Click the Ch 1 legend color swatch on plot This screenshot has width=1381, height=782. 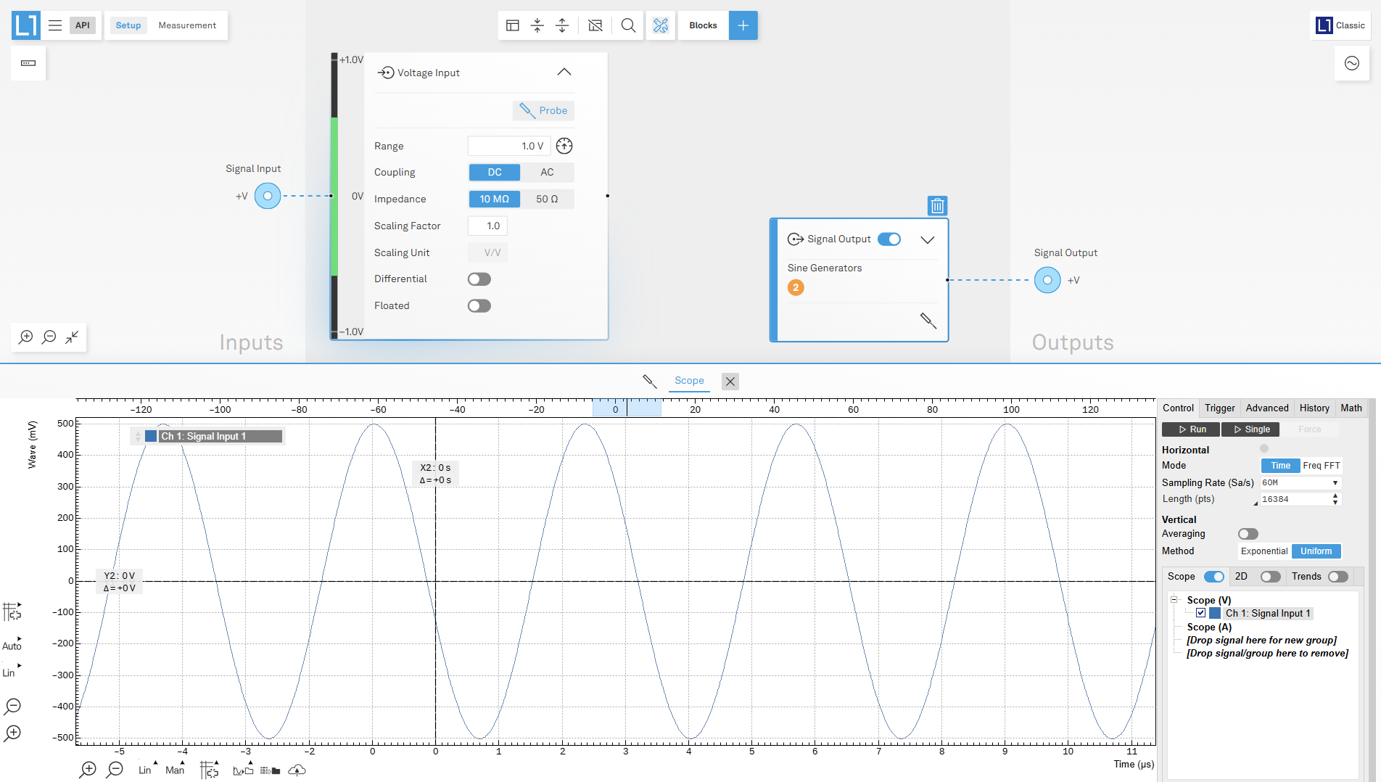(151, 436)
